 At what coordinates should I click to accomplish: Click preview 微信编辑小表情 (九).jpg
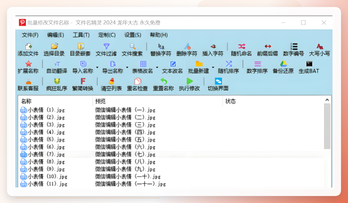click(125, 169)
